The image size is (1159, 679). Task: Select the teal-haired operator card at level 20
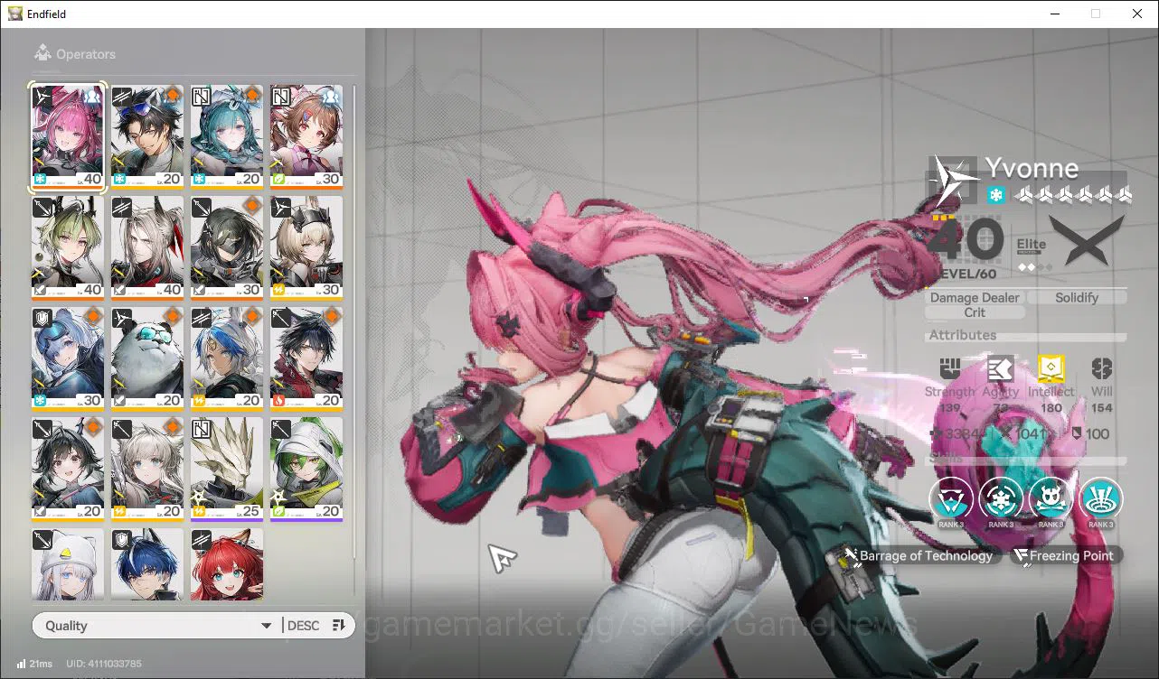pos(227,136)
